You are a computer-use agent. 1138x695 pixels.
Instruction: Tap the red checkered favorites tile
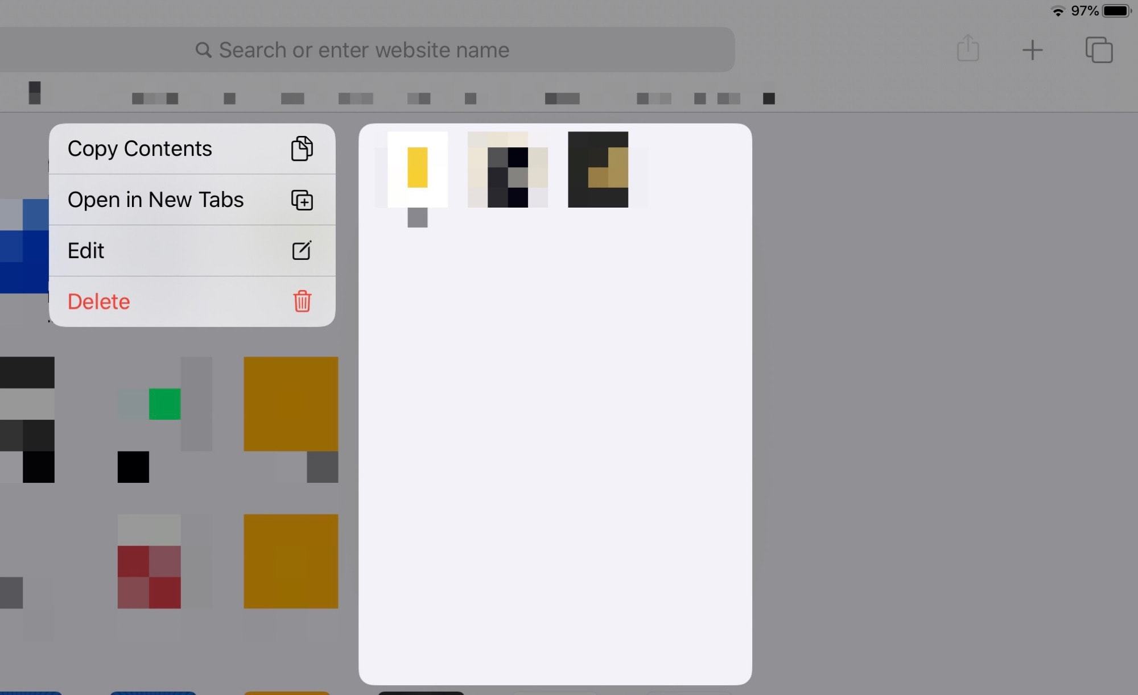pos(149,576)
